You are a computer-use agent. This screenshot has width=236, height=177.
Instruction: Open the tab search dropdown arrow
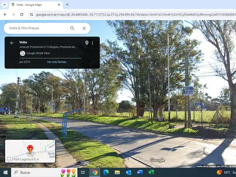4,4
